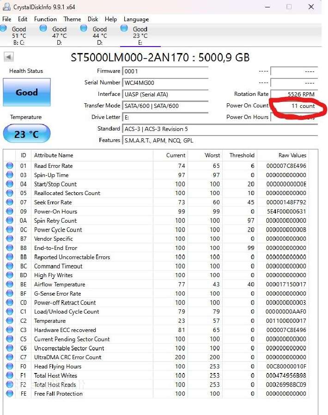Open the Disk menu
328x415 pixels.
[93, 19]
